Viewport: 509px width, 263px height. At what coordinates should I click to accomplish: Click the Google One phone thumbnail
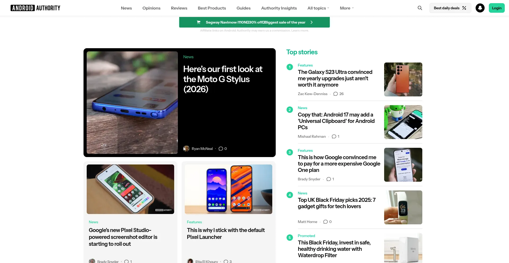(403, 165)
